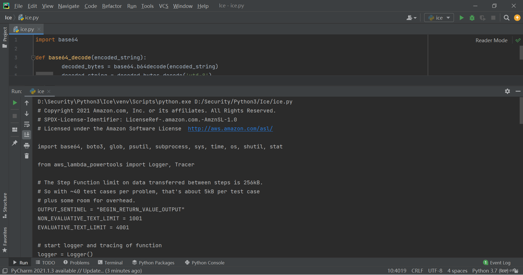Viewport: 523px width, 275px height.
Task: Open the user account dropdown icon
Action: (x=411, y=18)
